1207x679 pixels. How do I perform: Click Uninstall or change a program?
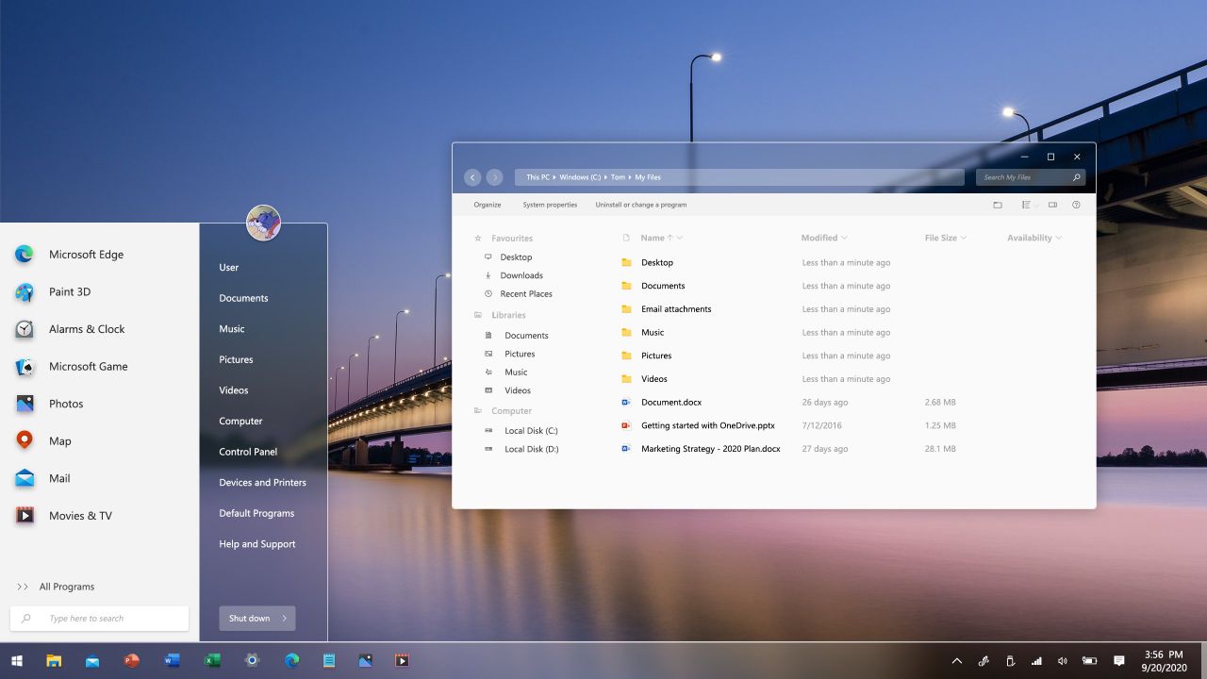pos(641,205)
